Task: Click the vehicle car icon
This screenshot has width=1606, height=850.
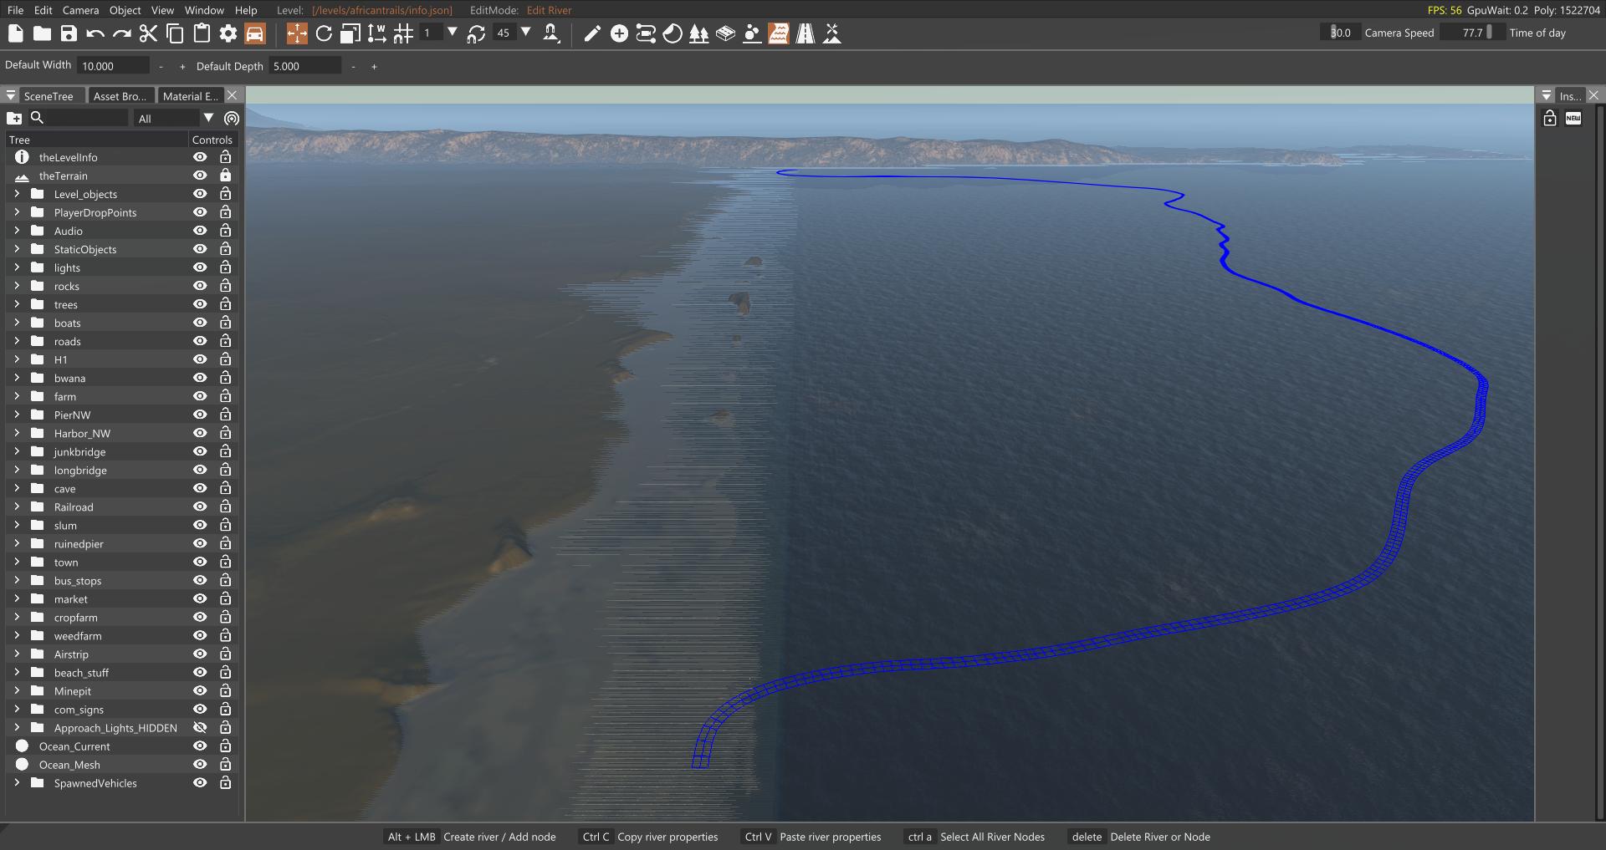Action: point(255,33)
